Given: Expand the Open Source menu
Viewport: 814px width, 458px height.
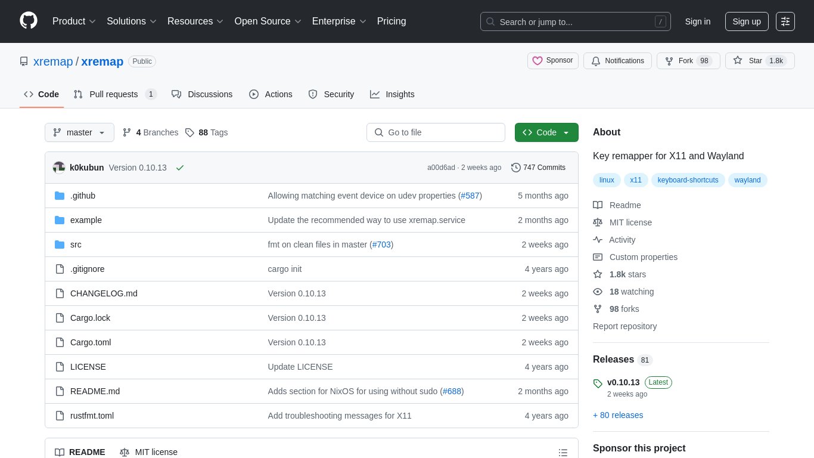Looking at the screenshot, I should click(268, 21).
